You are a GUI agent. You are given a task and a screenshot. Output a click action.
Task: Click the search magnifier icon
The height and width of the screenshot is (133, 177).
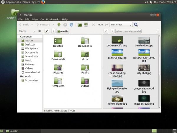[136, 25]
